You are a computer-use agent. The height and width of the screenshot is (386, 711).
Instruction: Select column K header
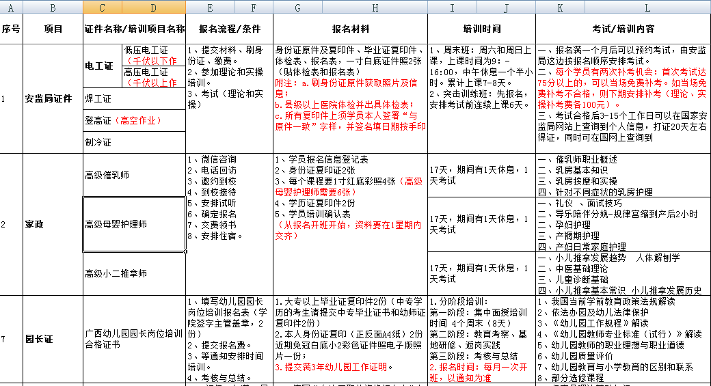tap(560, 7)
